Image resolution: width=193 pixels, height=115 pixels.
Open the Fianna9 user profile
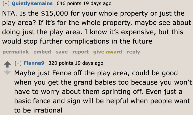34,63
